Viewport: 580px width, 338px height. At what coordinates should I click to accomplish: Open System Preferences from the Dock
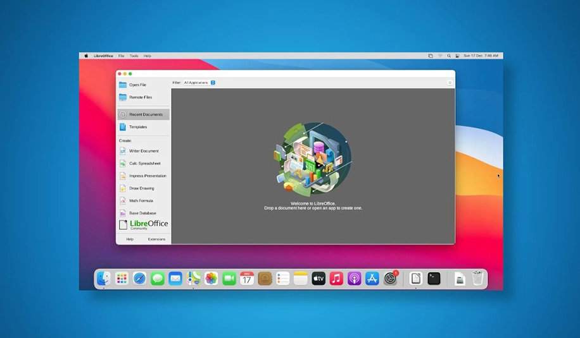tap(390, 279)
